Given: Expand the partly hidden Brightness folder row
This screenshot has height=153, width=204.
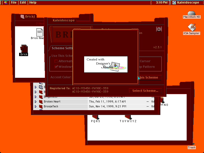Looking at the screenshot, I should (x=36, y=97).
